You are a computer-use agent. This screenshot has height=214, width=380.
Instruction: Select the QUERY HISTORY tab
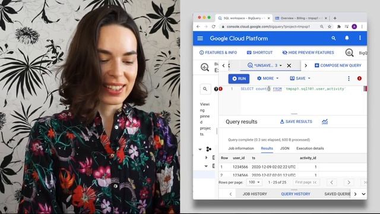click(296, 194)
